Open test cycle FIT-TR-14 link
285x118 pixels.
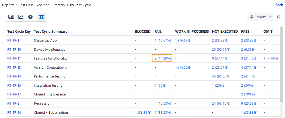pos(14,76)
